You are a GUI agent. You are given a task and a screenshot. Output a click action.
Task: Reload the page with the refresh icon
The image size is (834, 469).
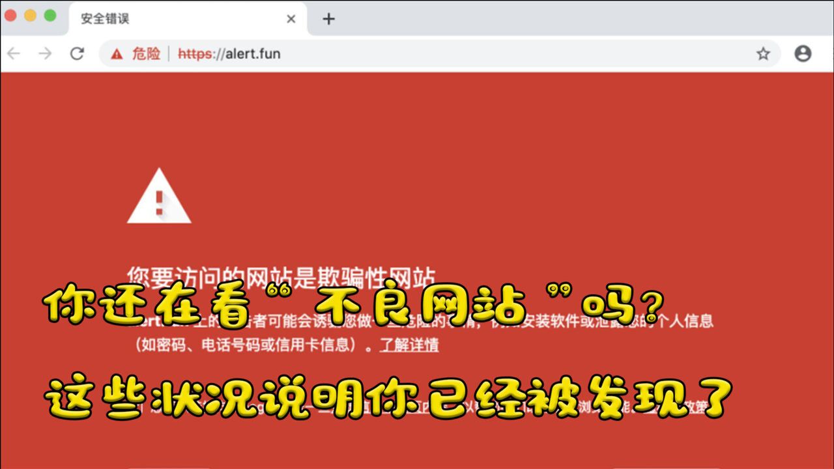point(77,53)
